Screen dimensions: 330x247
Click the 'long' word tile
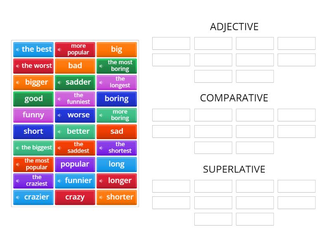pyautogui.click(x=117, y=164)
